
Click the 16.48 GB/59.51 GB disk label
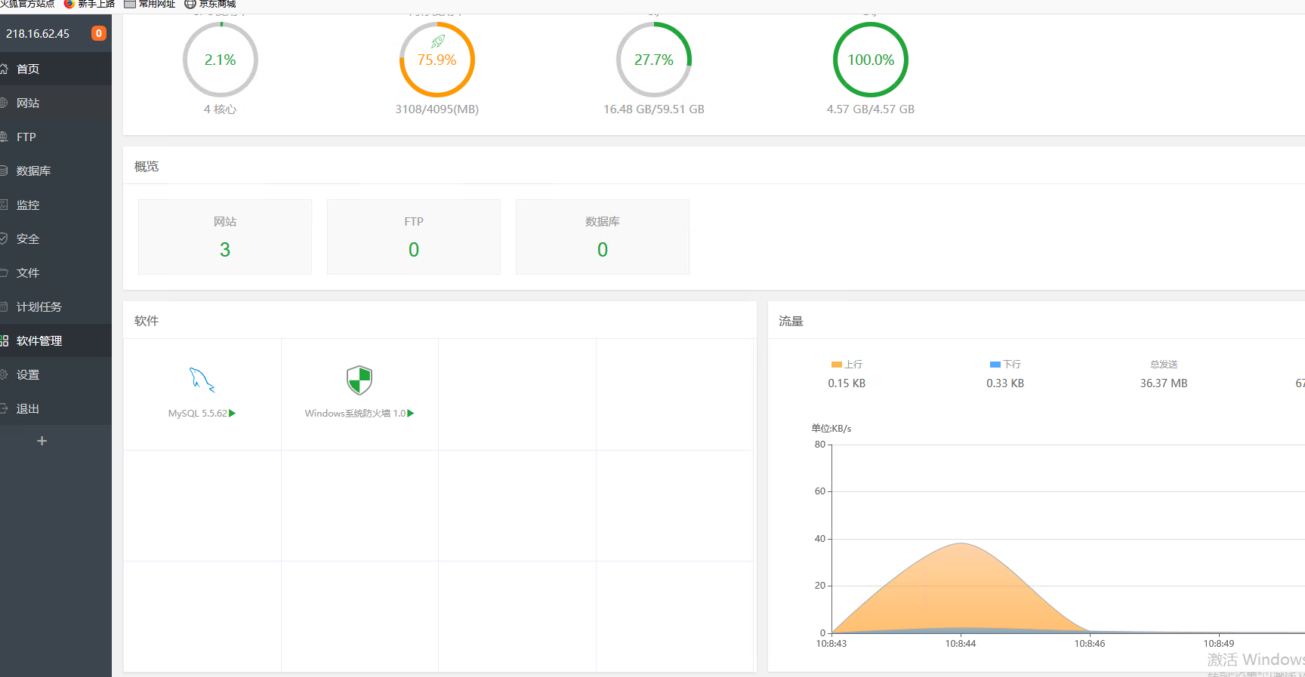[x=654, y=109]
